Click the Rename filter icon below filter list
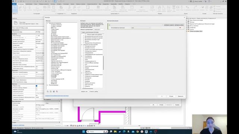Screen dimensions: 239x134 54,92
